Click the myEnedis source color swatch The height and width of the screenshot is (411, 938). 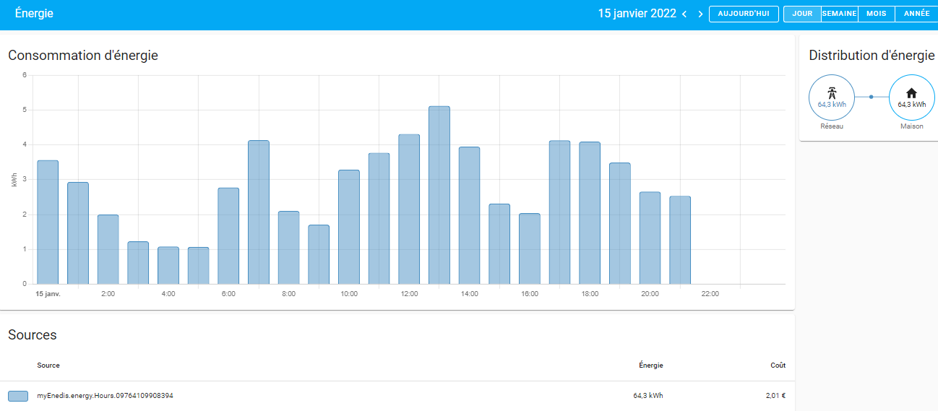[x=18, y=396]
